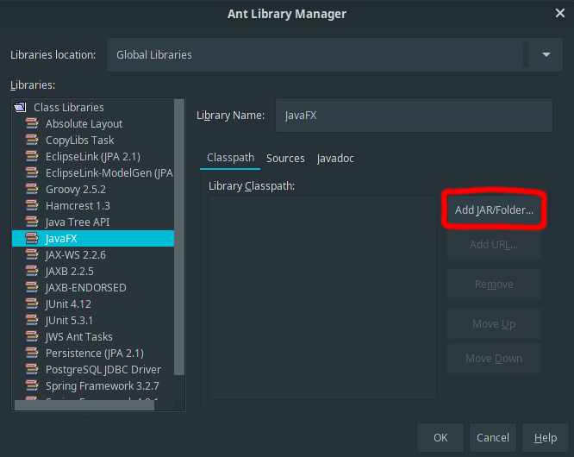Click the PostgreSQL JDBC Driver icon
574x457 pixels.
(33, 370)
